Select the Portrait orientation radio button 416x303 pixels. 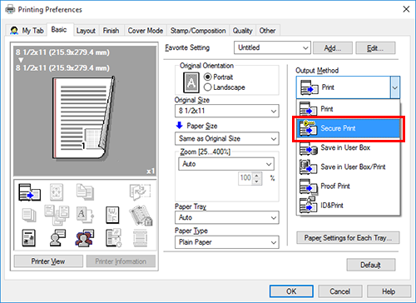coord(207,77)
